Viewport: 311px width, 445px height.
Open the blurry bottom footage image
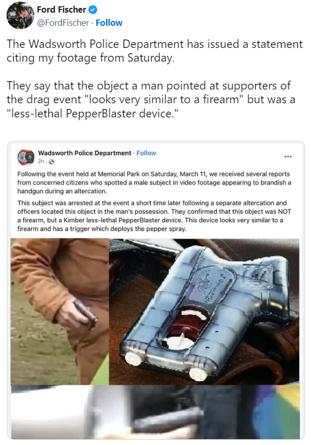click(155, 412)
